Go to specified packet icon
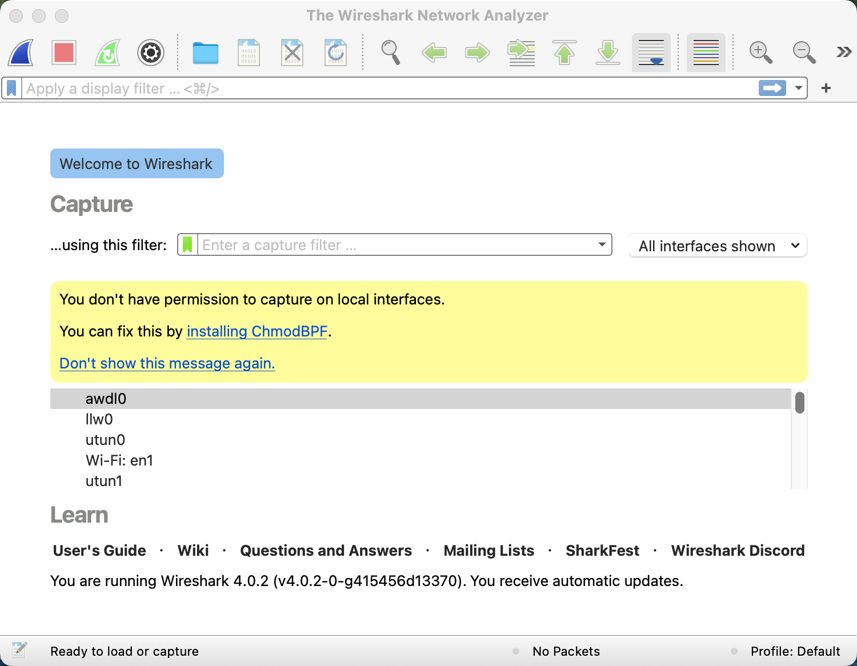Viewport: 857px width, 666px height. tap(521, 53)
